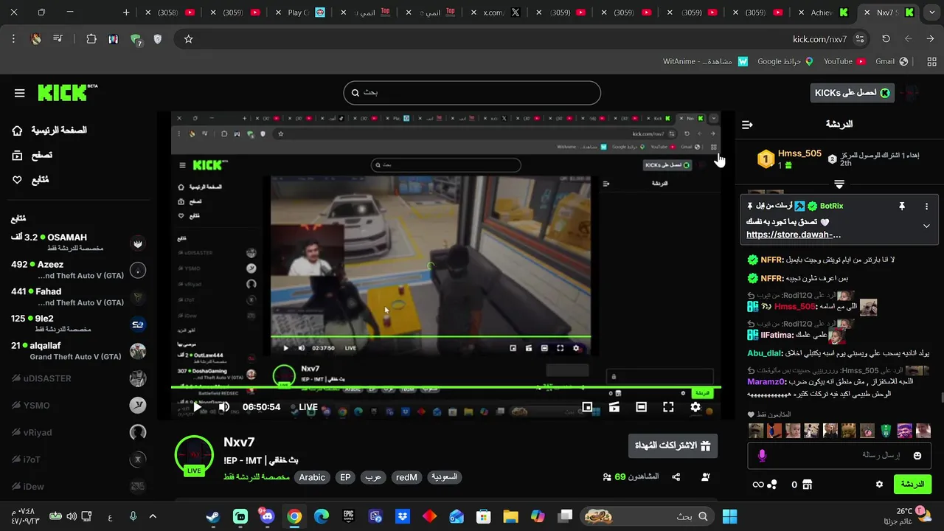Open pinned BotRix message options
The image size is (944, 531).
[x=926, y=206]
